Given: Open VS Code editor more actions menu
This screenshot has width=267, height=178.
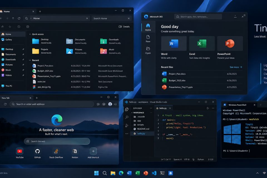Looking at the screenshot, I should 213,108.
